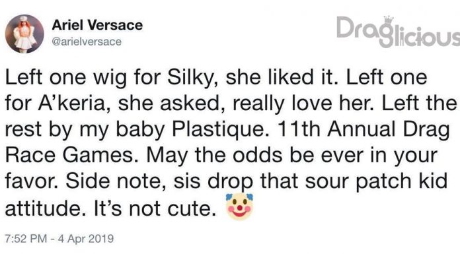Click the clown face emoji

(239, 206)
